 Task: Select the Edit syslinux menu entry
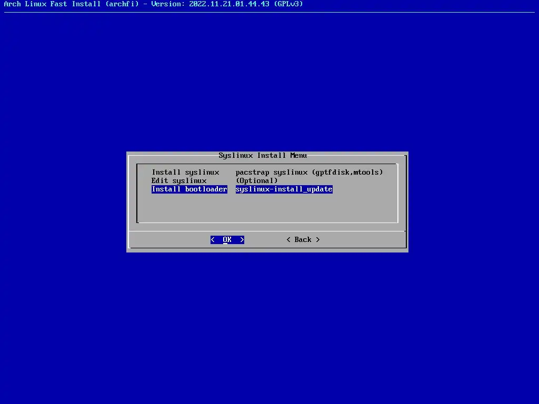pos(179,181)
